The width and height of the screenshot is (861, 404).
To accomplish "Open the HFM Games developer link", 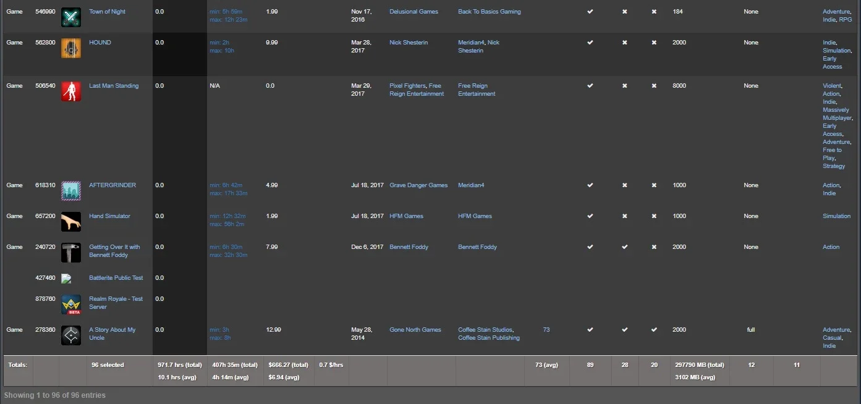I will click(406, 216).
